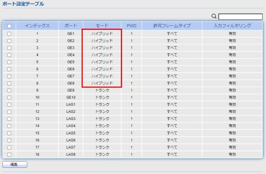Viewport: 266px width, 174px height.
Task: Sort by the モード column header
Action: pos(102,26)
